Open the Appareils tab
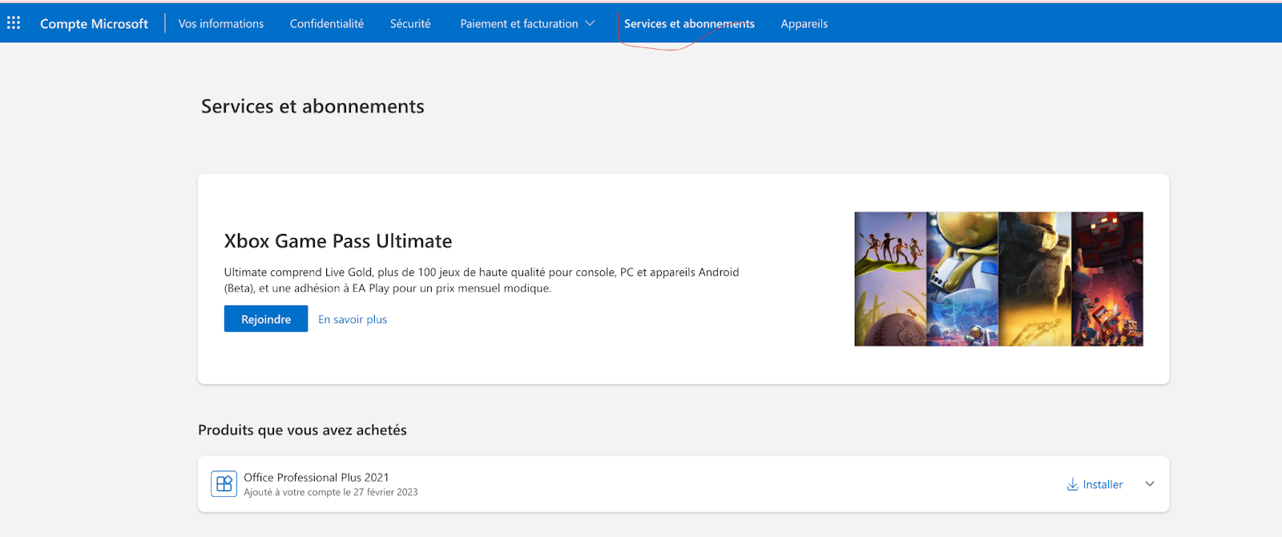This screenshot has height=537, width=1282. pyautogui.click(x=804, y=24)
